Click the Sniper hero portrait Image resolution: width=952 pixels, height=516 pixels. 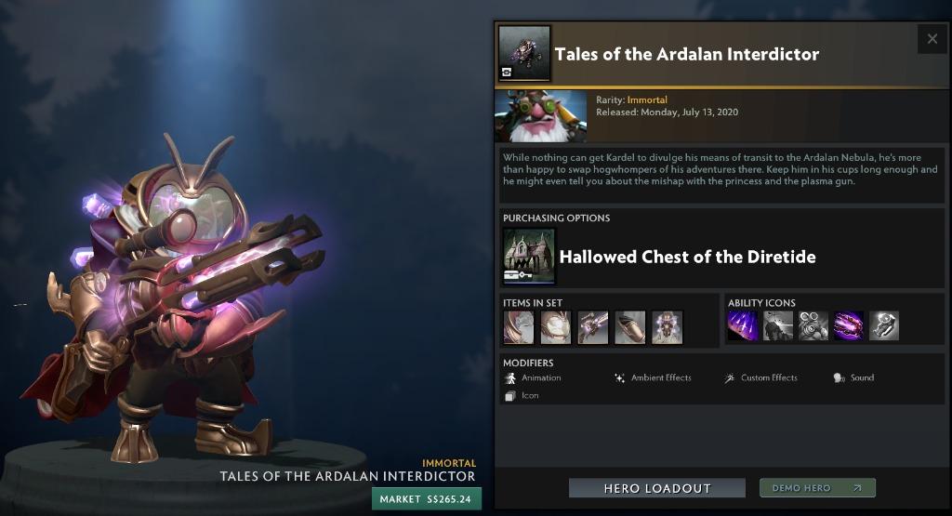[x=541, y=116]
